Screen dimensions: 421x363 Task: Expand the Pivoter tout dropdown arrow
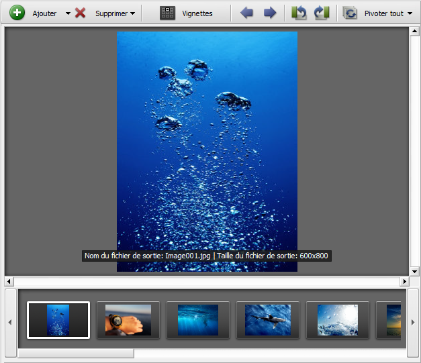point(410,13)
